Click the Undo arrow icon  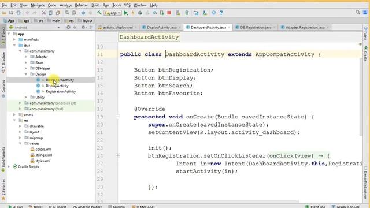pyautogui.click(x=27, y=13)
